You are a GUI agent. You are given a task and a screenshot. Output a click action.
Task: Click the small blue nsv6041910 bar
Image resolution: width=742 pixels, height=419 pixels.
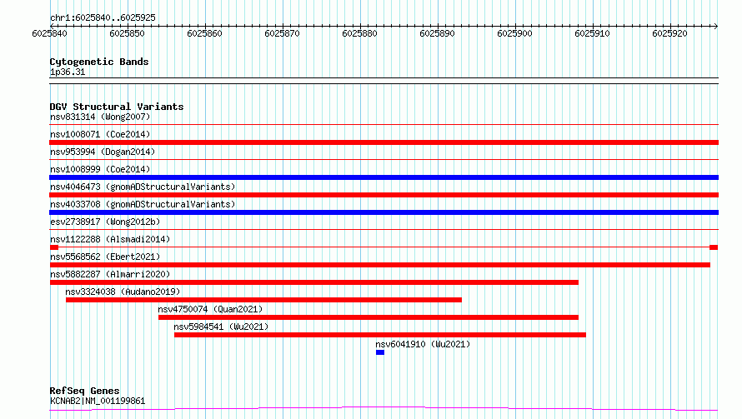click(x=380, y=352)
